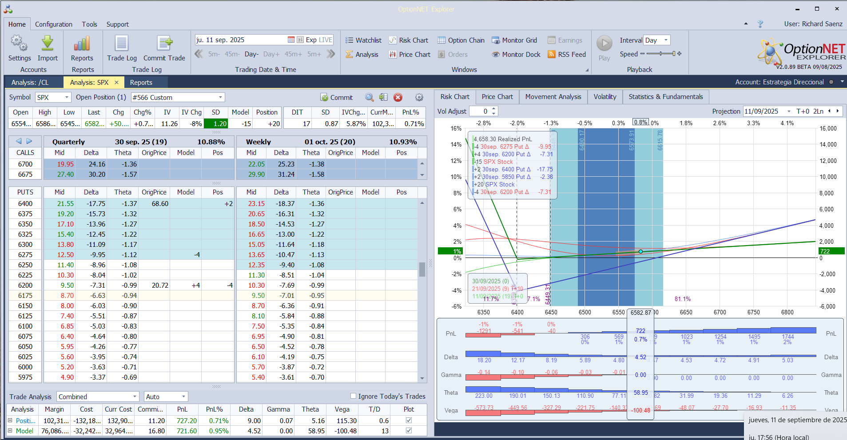Step forward with the Day+ button
This screenshot has width=847, height=440.
tap(271, 54)
